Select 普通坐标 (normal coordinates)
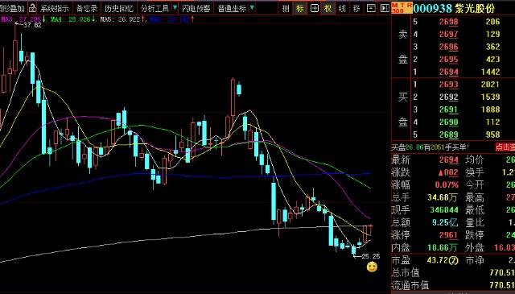The width and height of the screenshot is (515, 294). [x=232, y=8]
